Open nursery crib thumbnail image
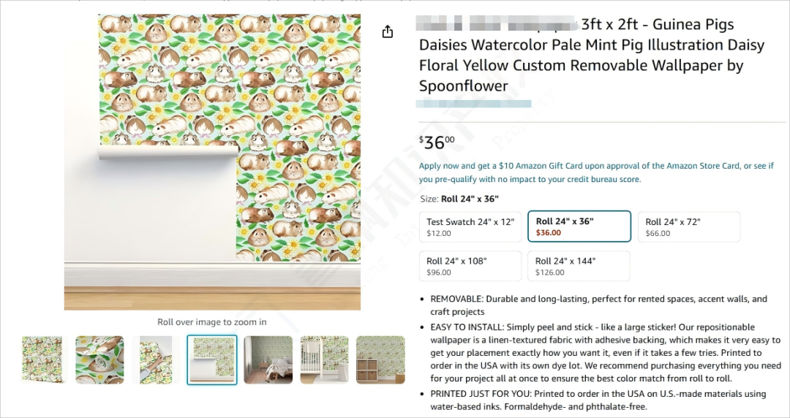Viewport: 790px width, 418px height. 325,360
